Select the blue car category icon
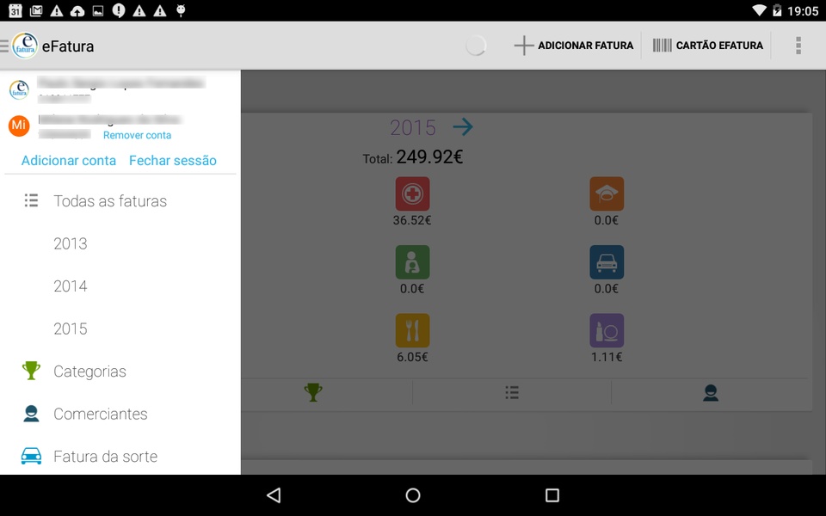 607,262
